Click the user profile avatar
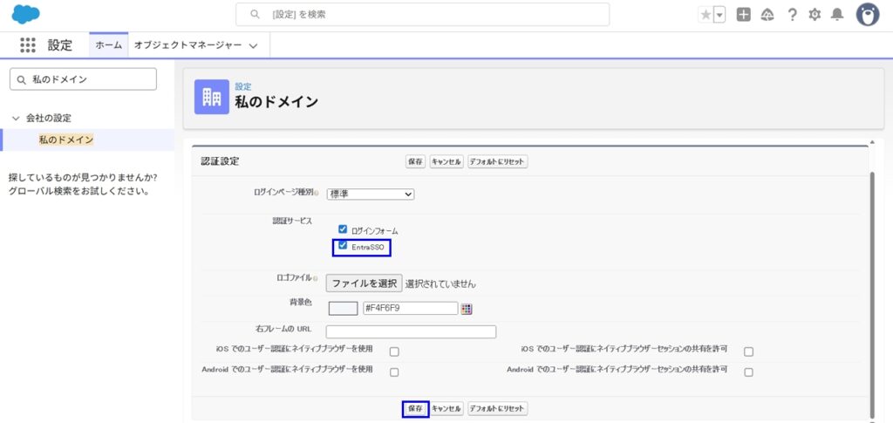Image resolution: width=893 pixels, height=423 pixels. [x=867, y=15]
